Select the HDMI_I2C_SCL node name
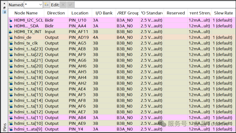Screen dimensions: 236x133 tap(29, 20)
